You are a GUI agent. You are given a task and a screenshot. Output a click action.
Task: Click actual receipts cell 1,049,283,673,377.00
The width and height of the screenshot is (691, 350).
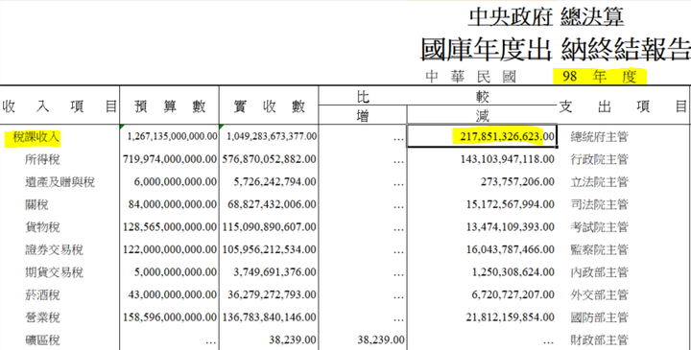pos(272,136)
